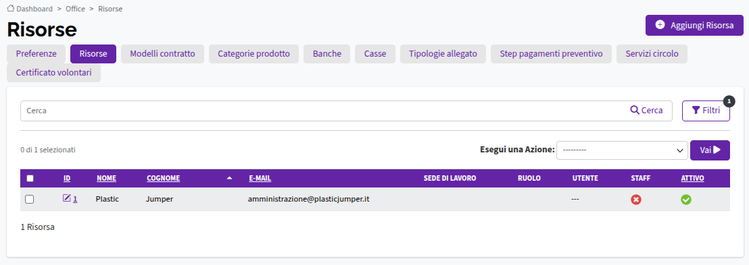Open the Certificato volontari tab
The image size is (749, 265).
point(53,73)
